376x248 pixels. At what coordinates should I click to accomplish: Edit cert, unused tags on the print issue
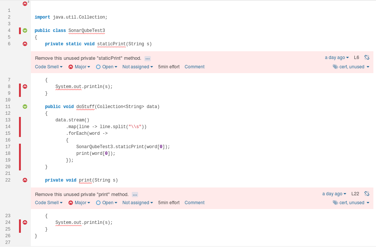(351, 203)
